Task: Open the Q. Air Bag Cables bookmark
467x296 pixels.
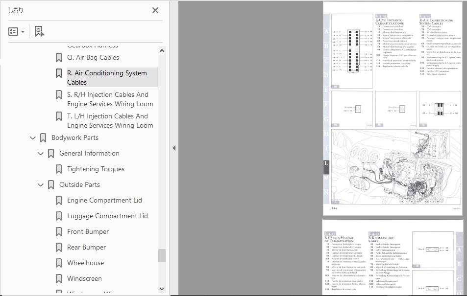Action: (93, 57)
